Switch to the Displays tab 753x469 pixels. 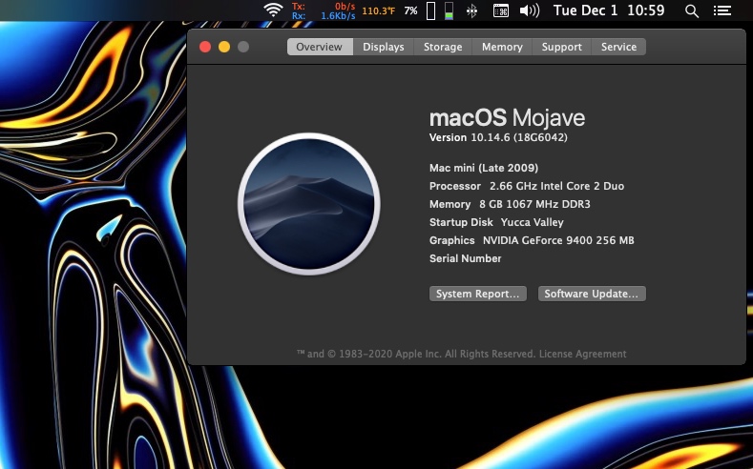(384, 47)
